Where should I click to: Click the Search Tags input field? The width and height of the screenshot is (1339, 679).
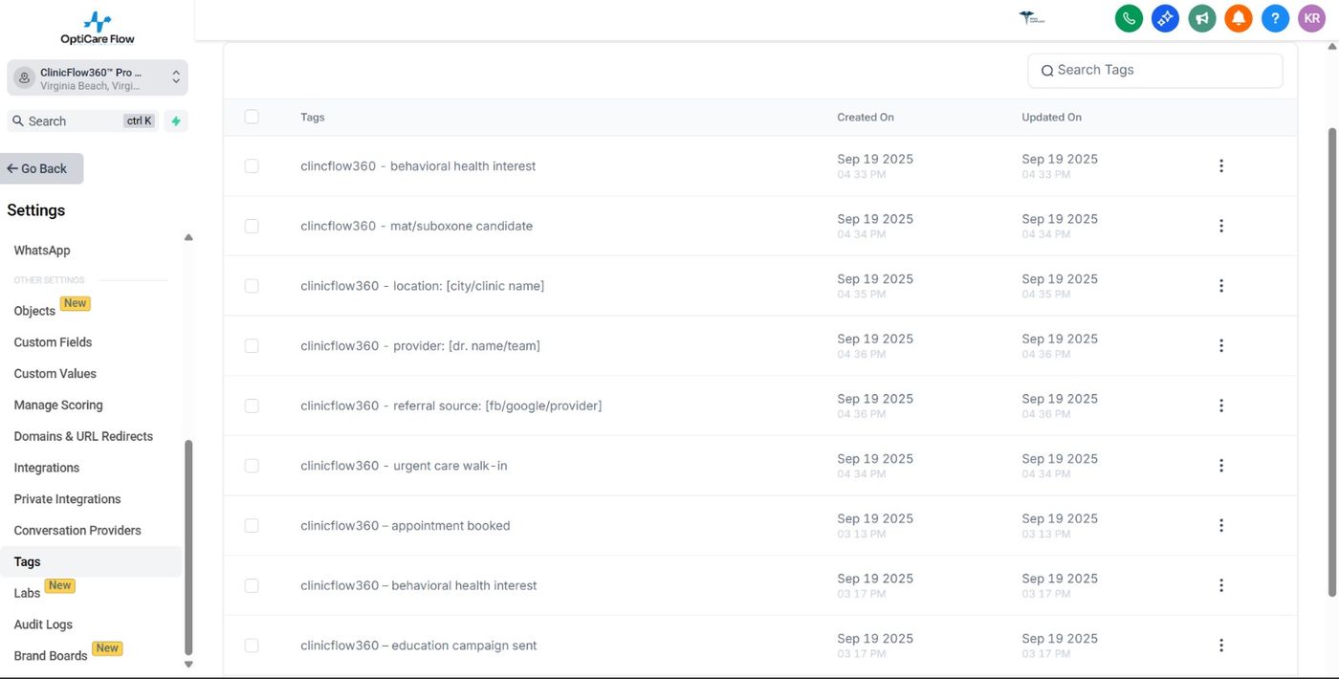[1155, 70]
